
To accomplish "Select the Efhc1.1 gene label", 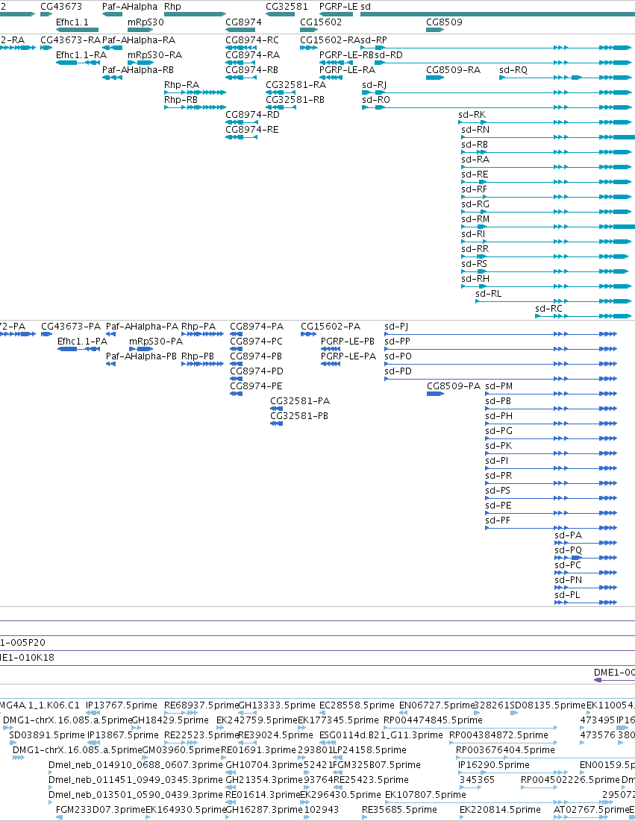I will (x=72, y=22).
